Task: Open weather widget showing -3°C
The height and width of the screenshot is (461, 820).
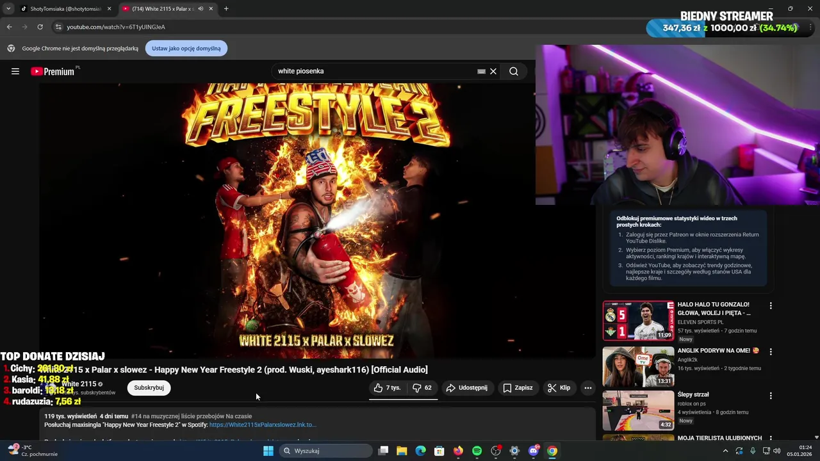Action: (x=33, y=451)
